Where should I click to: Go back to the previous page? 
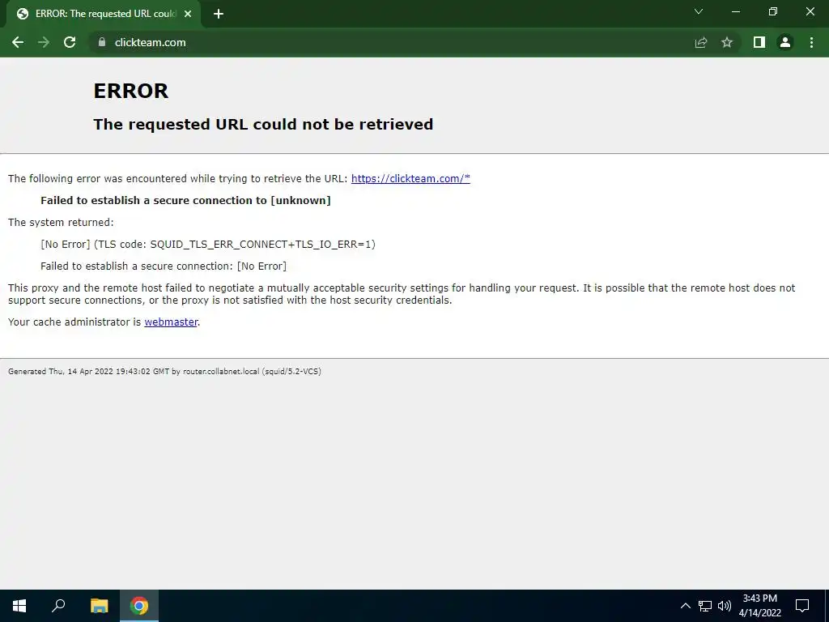pyautogui.click(x=18, y=42)
